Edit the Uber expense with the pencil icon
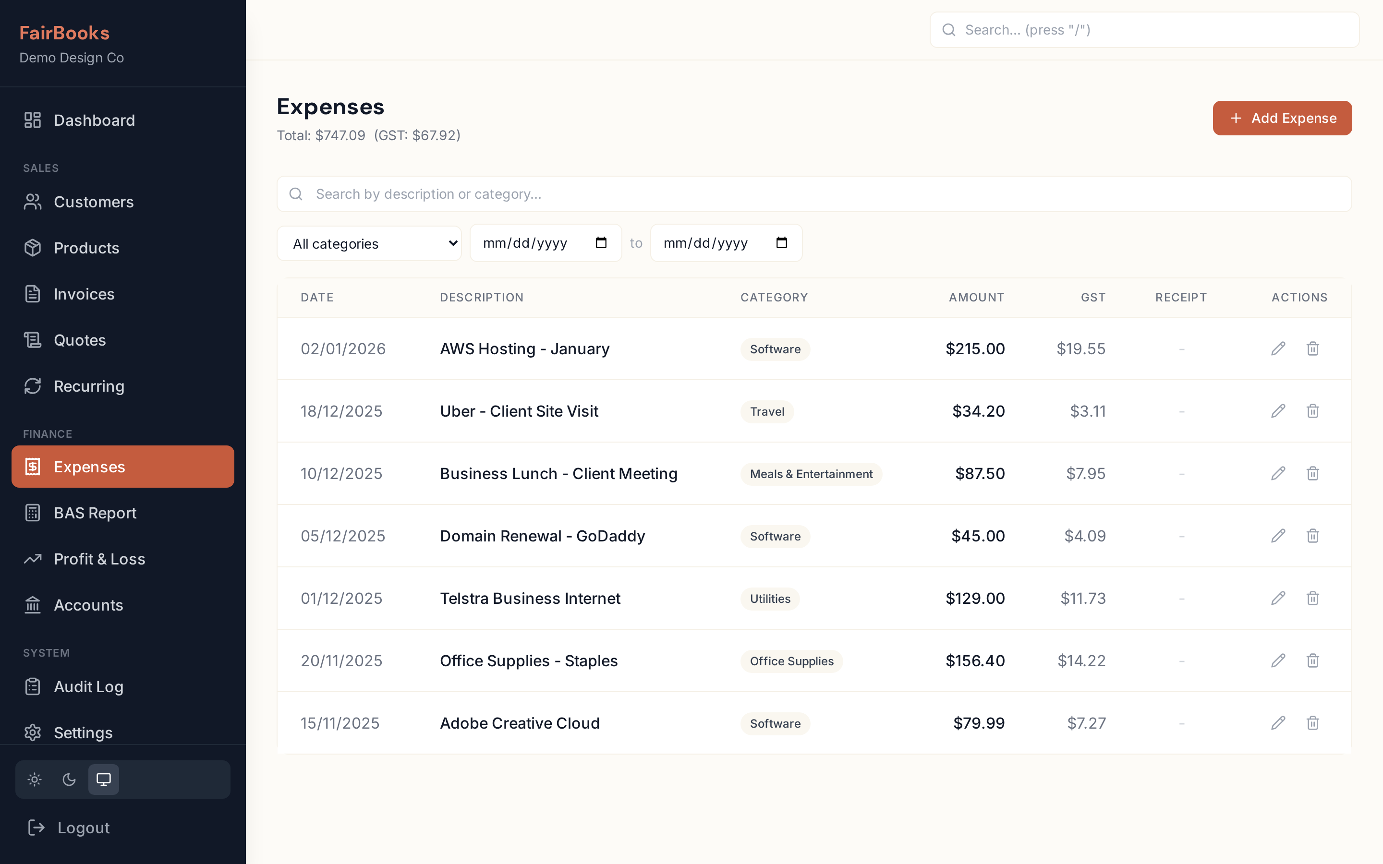1383x864 pixels. coord(1277,411)
